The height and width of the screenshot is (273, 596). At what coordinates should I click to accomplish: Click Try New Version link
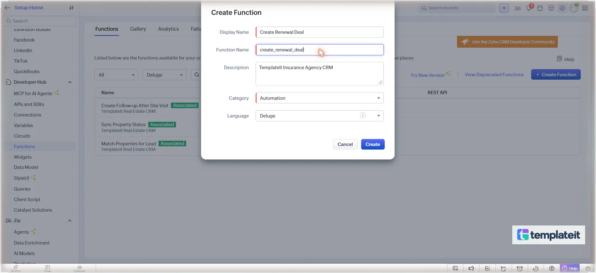[428, 75]
